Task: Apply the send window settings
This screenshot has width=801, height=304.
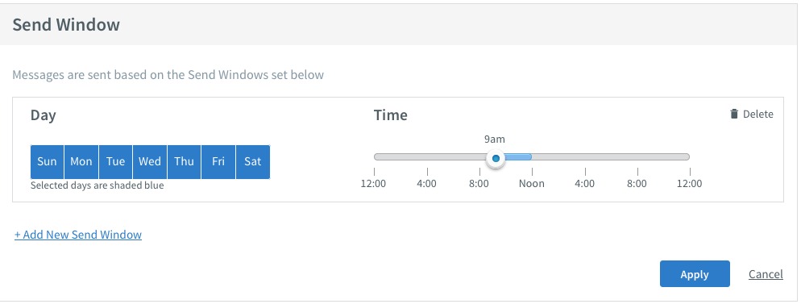Action: coord(695,274)
